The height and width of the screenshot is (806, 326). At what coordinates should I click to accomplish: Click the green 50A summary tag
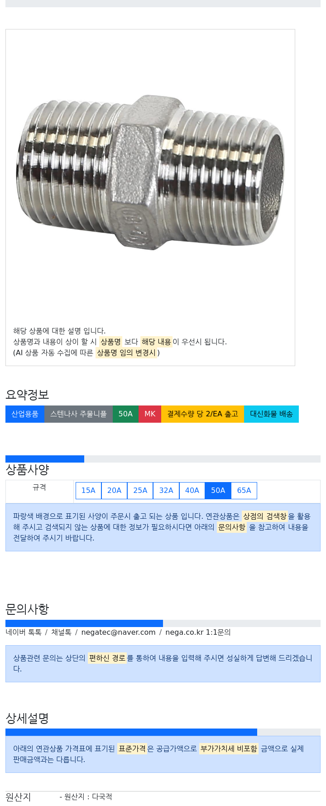[125, 414]
